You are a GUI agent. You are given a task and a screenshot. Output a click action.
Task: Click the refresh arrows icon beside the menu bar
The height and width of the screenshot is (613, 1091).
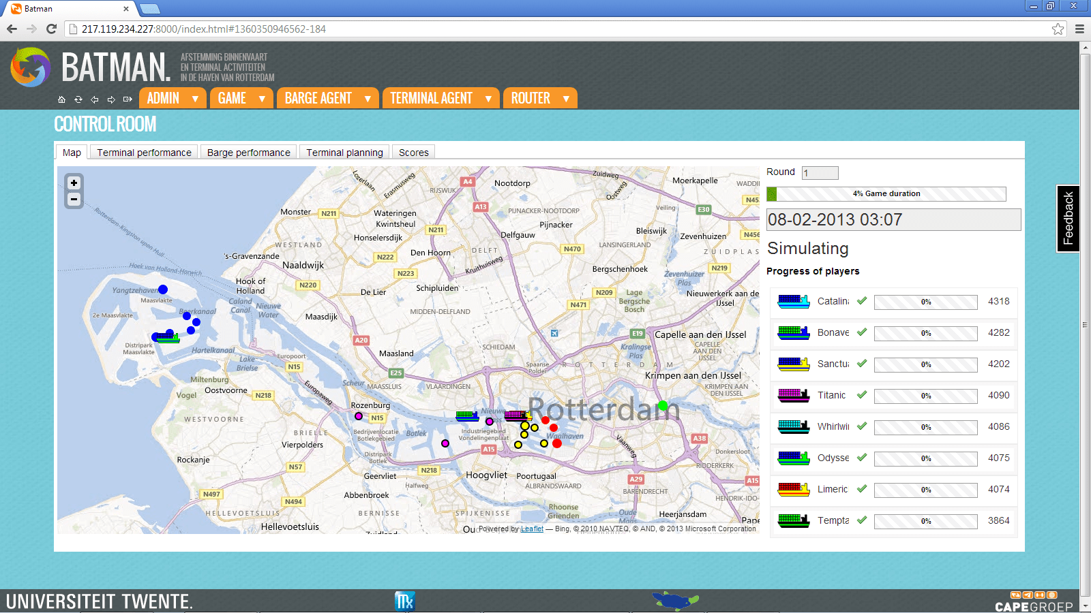tap(78, 99)
